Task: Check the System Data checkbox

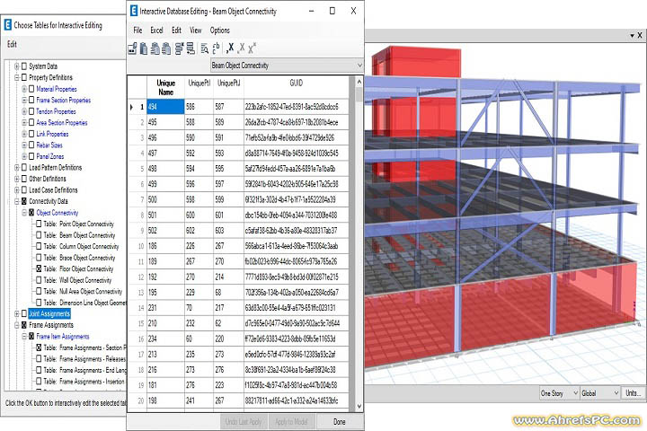Action: (24, 66)
